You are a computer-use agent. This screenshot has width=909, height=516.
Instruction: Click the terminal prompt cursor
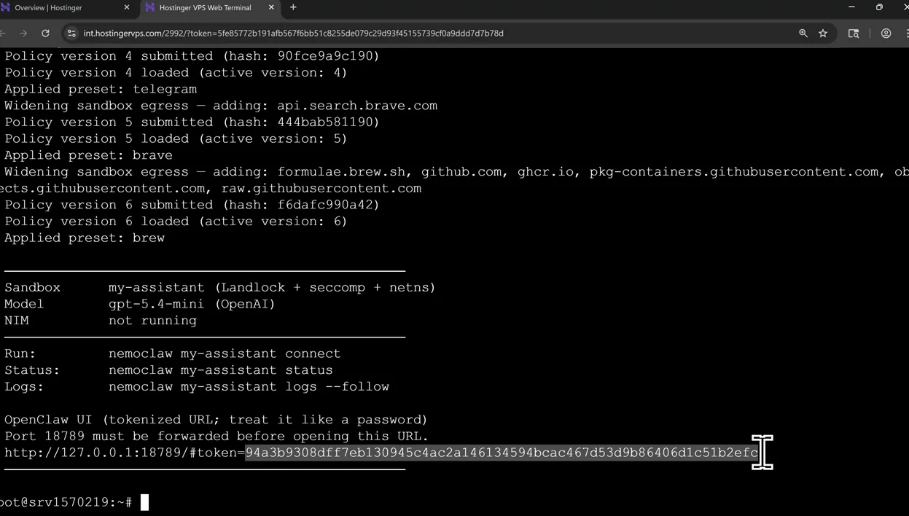coord(144,502)
